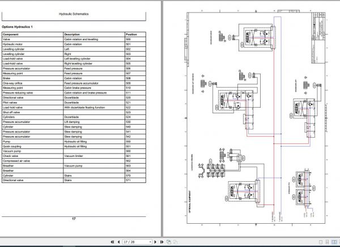
Task: Click the go-to-previous-view icon
Action: point(169,242)
